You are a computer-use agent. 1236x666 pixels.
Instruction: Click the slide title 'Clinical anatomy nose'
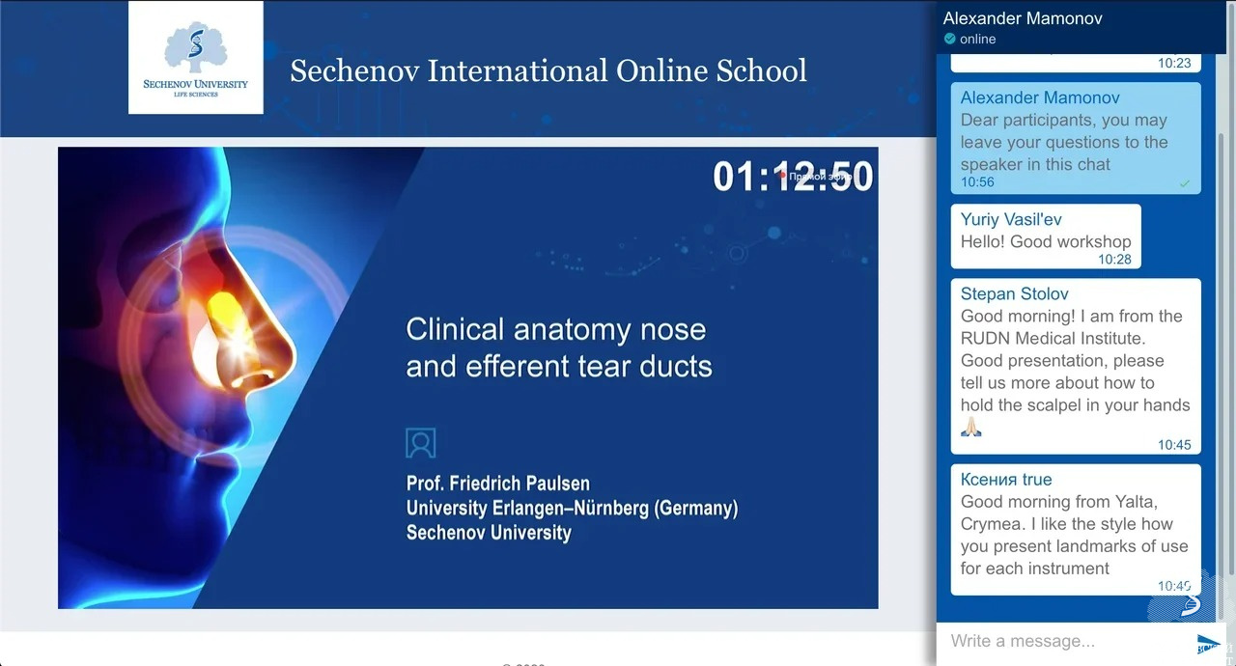556,329
